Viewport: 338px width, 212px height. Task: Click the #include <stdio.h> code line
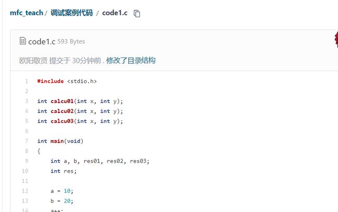pos(67,81)
